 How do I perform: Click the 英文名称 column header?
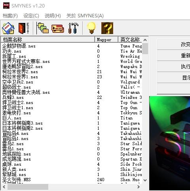[x=130, y=40]
